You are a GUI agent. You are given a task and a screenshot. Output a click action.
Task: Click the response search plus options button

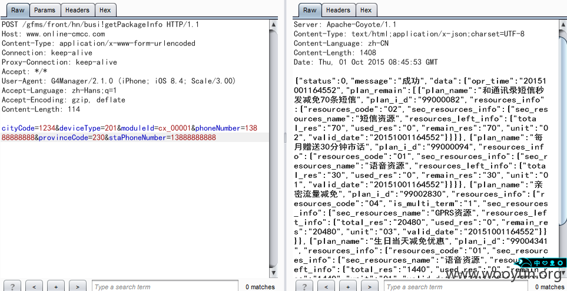pos(348,286)
